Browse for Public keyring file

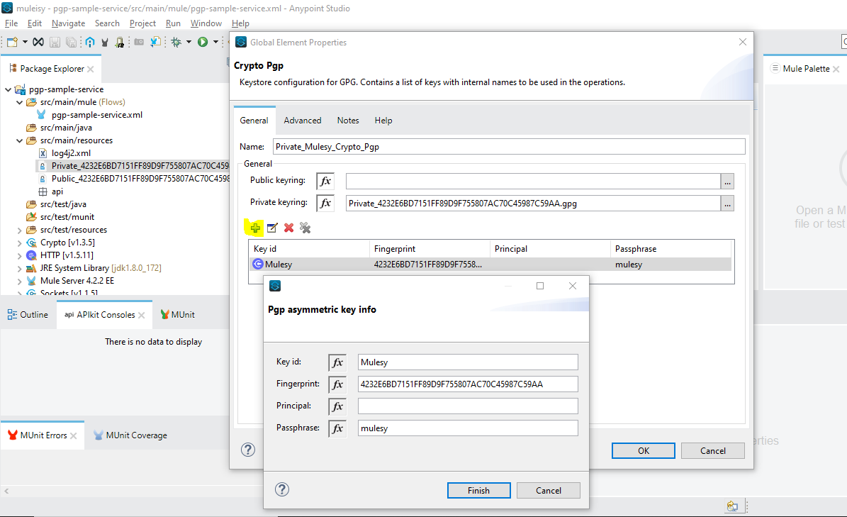point(728,182)
